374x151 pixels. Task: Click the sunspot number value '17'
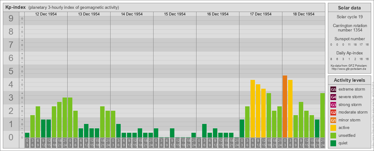click(x=361, y=45)
